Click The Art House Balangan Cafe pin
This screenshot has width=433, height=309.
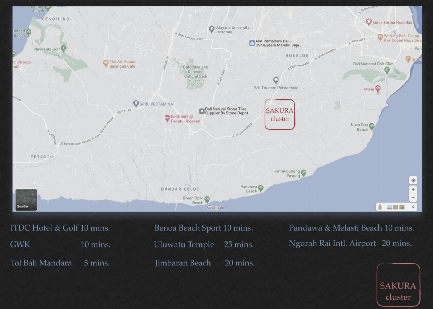pyautogui.click(x=105, y=64)
